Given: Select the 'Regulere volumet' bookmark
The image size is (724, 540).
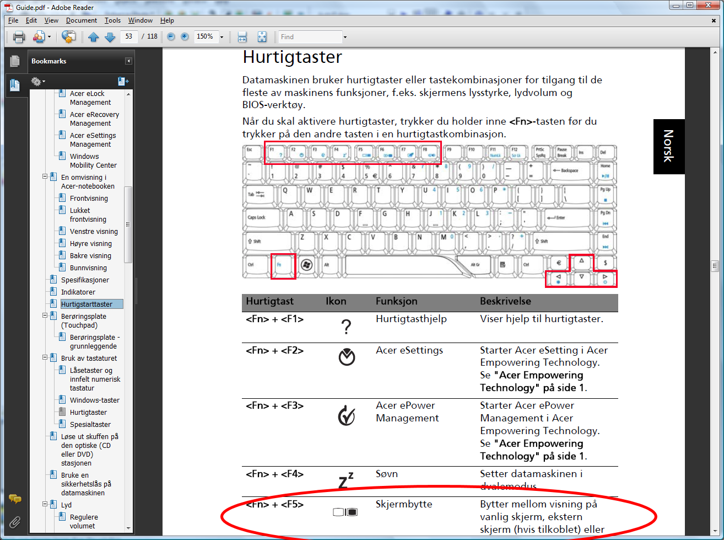Looking at the screenshot, I should click(84, 522).
